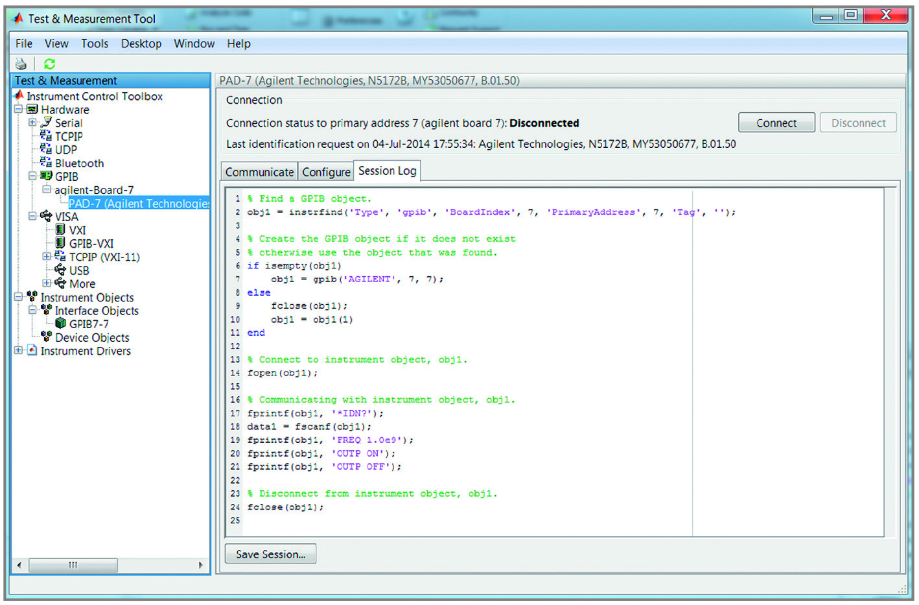
Task: Click code line 17 '*IDN?' statement
Action: [x=315, y=413]
